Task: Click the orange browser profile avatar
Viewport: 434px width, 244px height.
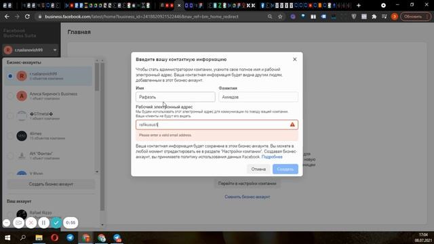Action: tap(395, 16)
